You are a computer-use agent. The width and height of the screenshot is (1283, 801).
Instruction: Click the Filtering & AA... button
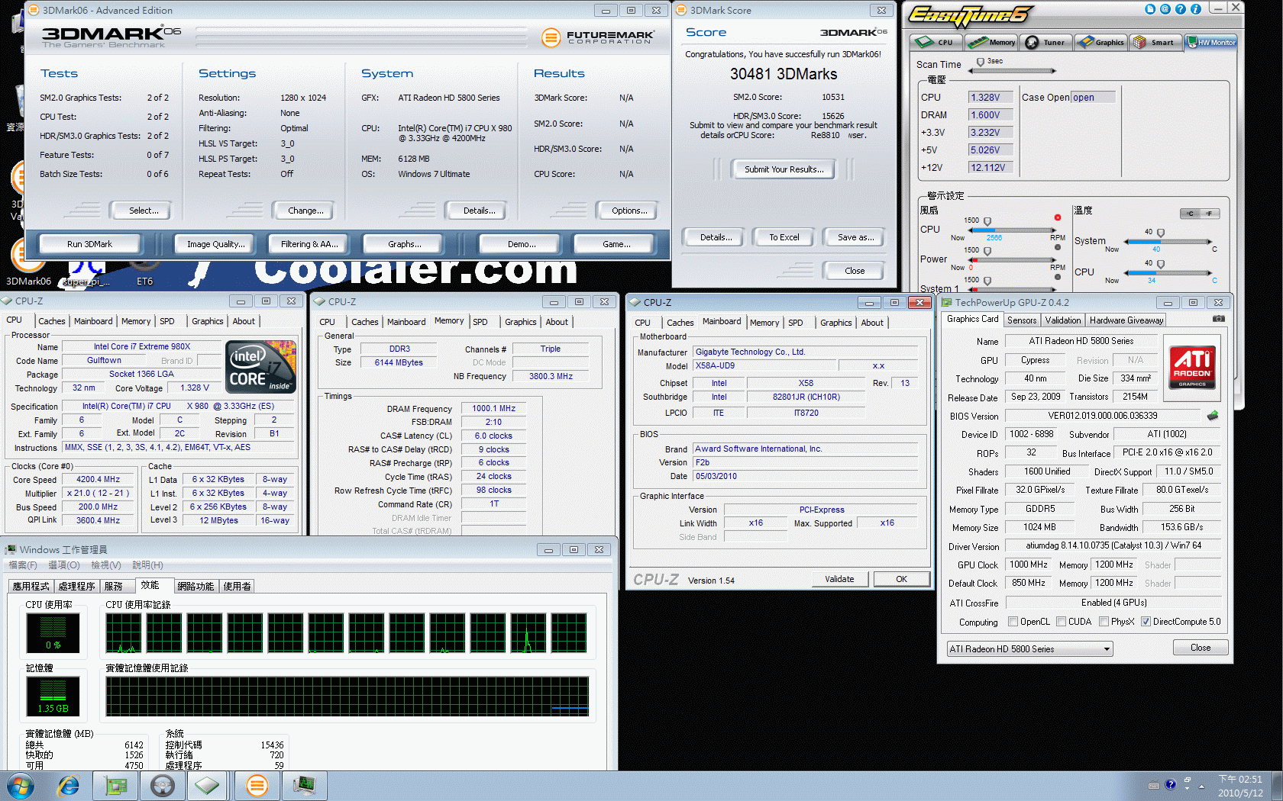click(309, 244)
